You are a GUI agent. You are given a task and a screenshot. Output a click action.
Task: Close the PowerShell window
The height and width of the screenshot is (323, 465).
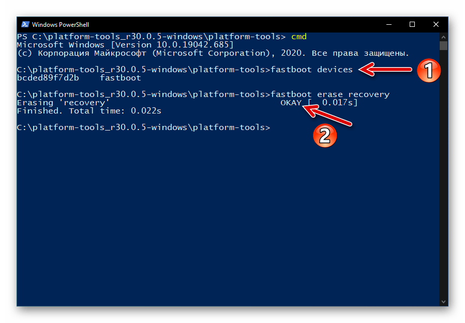(x=436, y=24)
